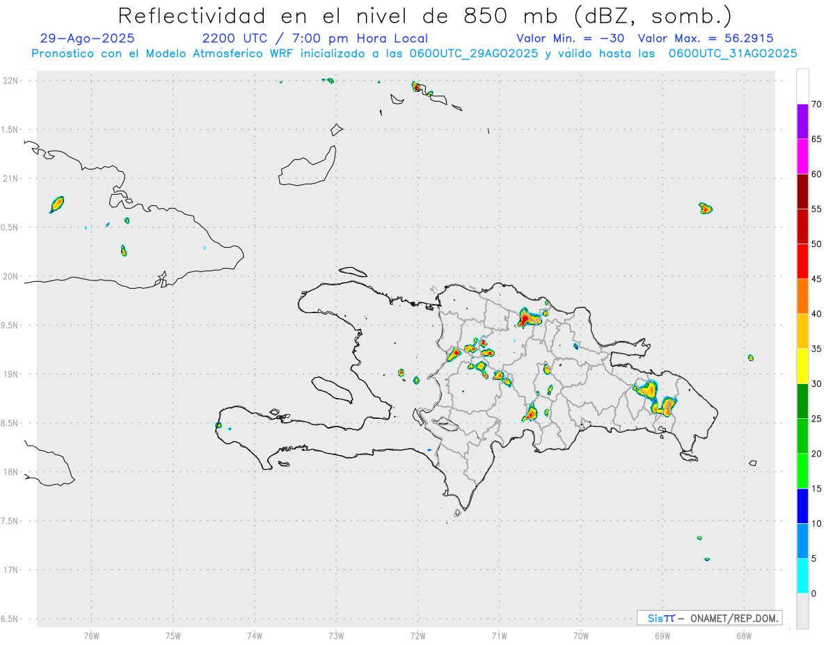The image size is (835, 645).
Task: Click the '76W' longitude label
Action: 91,636
